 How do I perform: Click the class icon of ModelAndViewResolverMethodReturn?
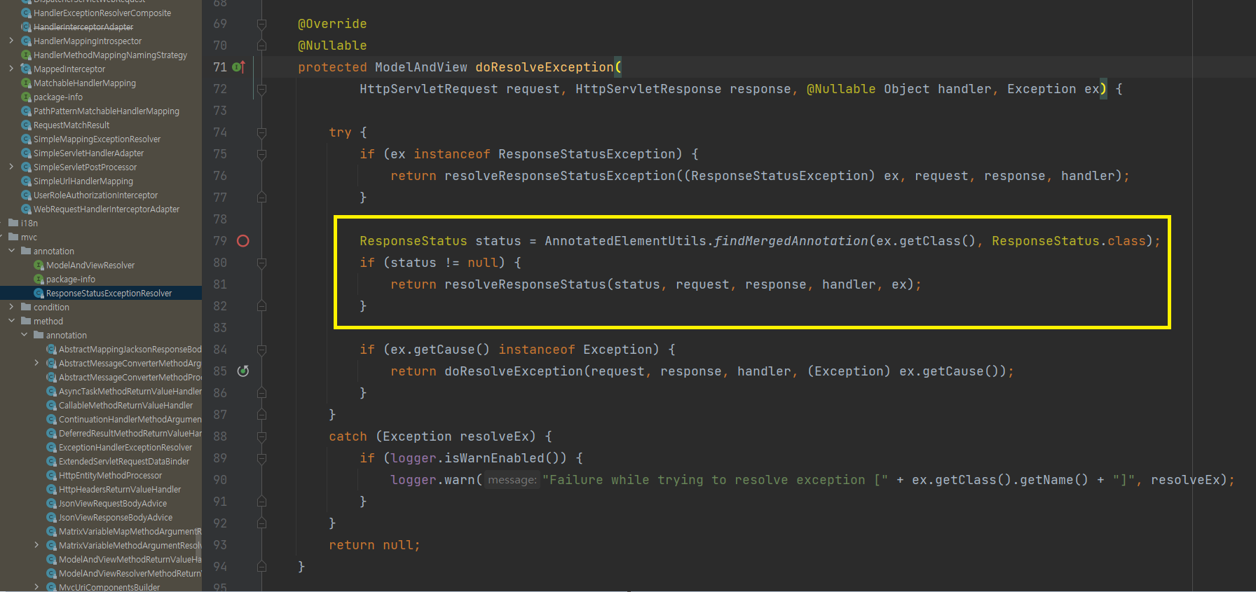(51, 573)
